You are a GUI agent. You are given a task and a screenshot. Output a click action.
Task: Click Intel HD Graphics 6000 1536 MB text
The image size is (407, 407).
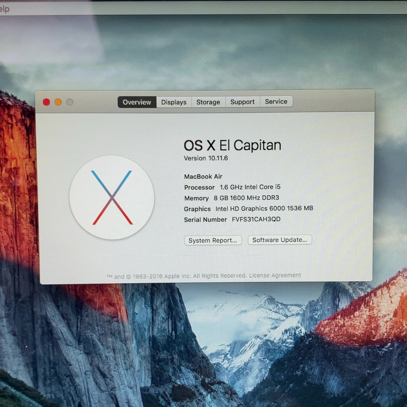point(264,208)
